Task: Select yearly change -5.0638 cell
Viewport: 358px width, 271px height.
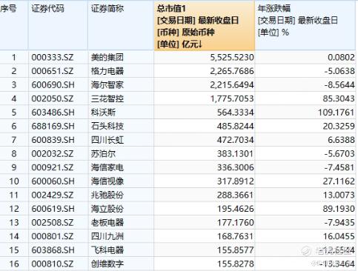Action: coord(305,71)
